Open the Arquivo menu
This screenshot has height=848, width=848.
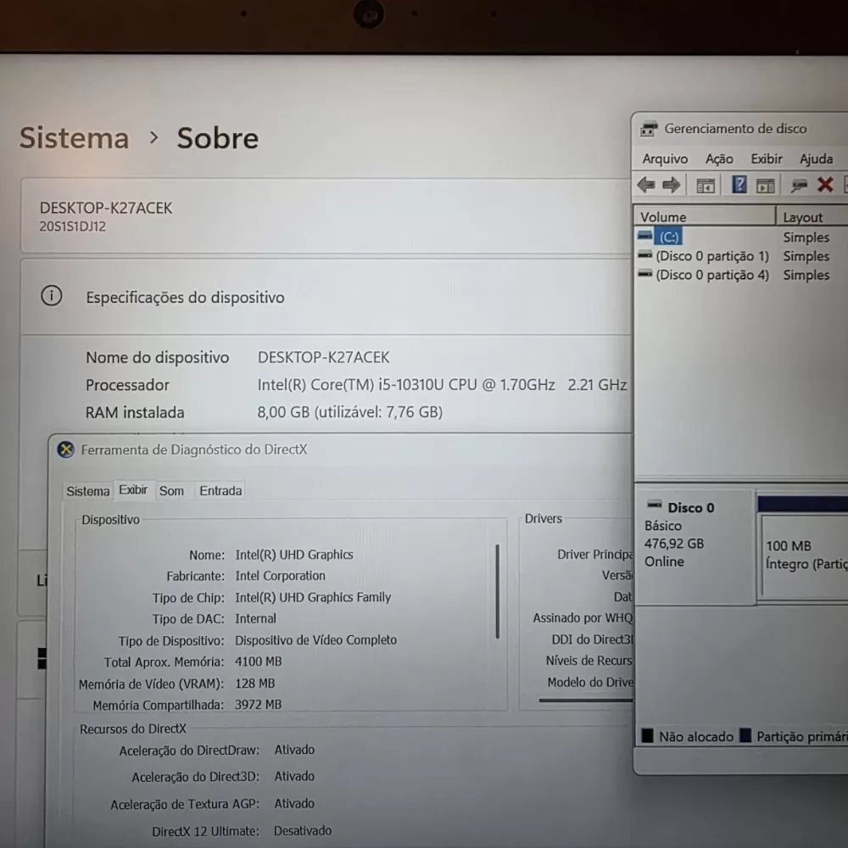(x=665, y=159)
